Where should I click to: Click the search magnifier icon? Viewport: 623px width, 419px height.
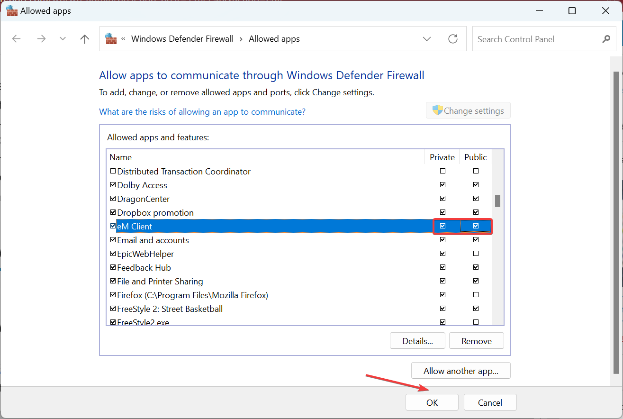[x=606, y=39]
